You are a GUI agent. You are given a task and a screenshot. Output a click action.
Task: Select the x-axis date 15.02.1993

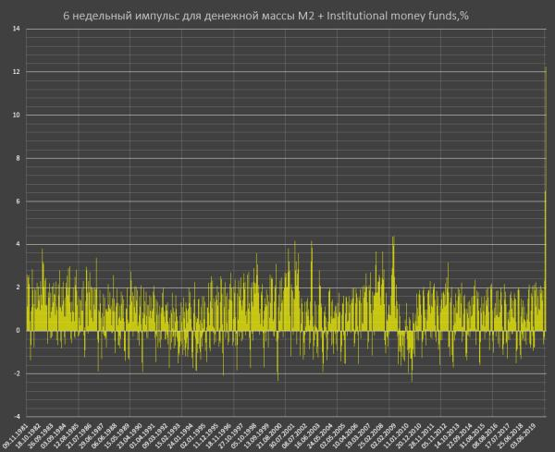169,435
